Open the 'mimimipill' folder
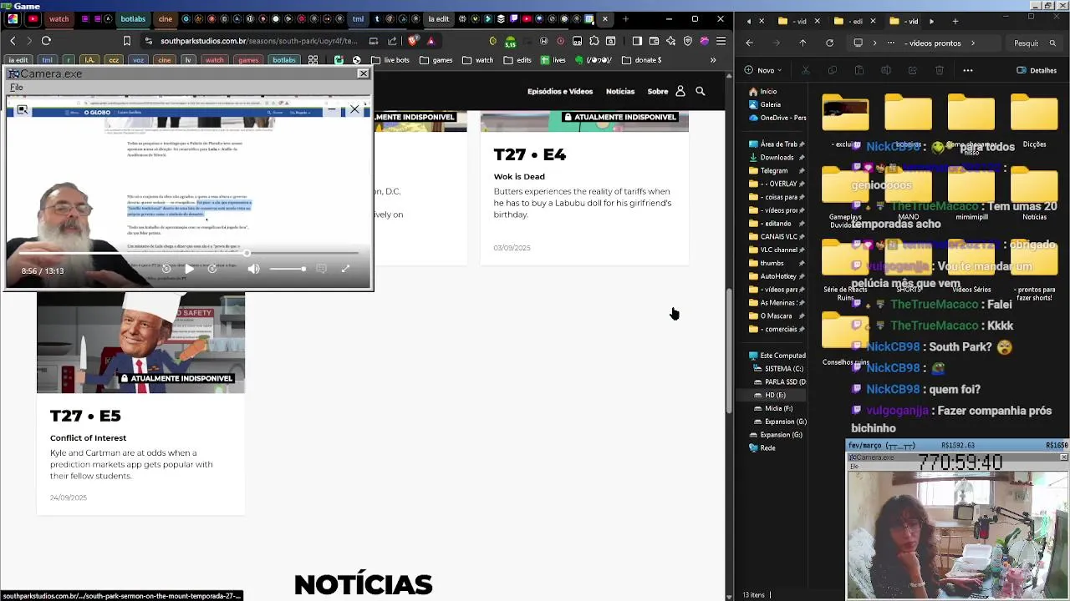1070x601 pixels. point(971,194)
